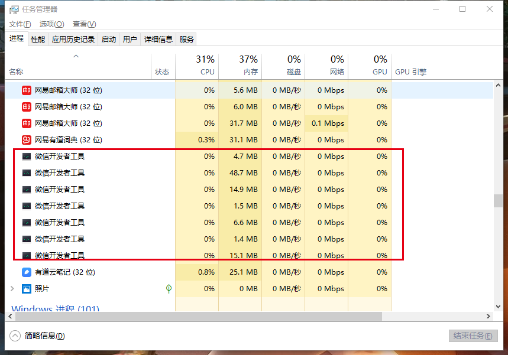Click the 31.1 MB memory cell
Viewport: 508px width, 355px height.
240,140
